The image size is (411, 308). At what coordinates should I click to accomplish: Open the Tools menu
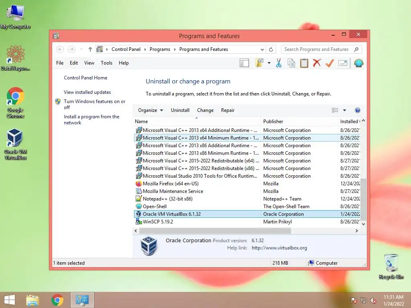[x=106, y=63]
